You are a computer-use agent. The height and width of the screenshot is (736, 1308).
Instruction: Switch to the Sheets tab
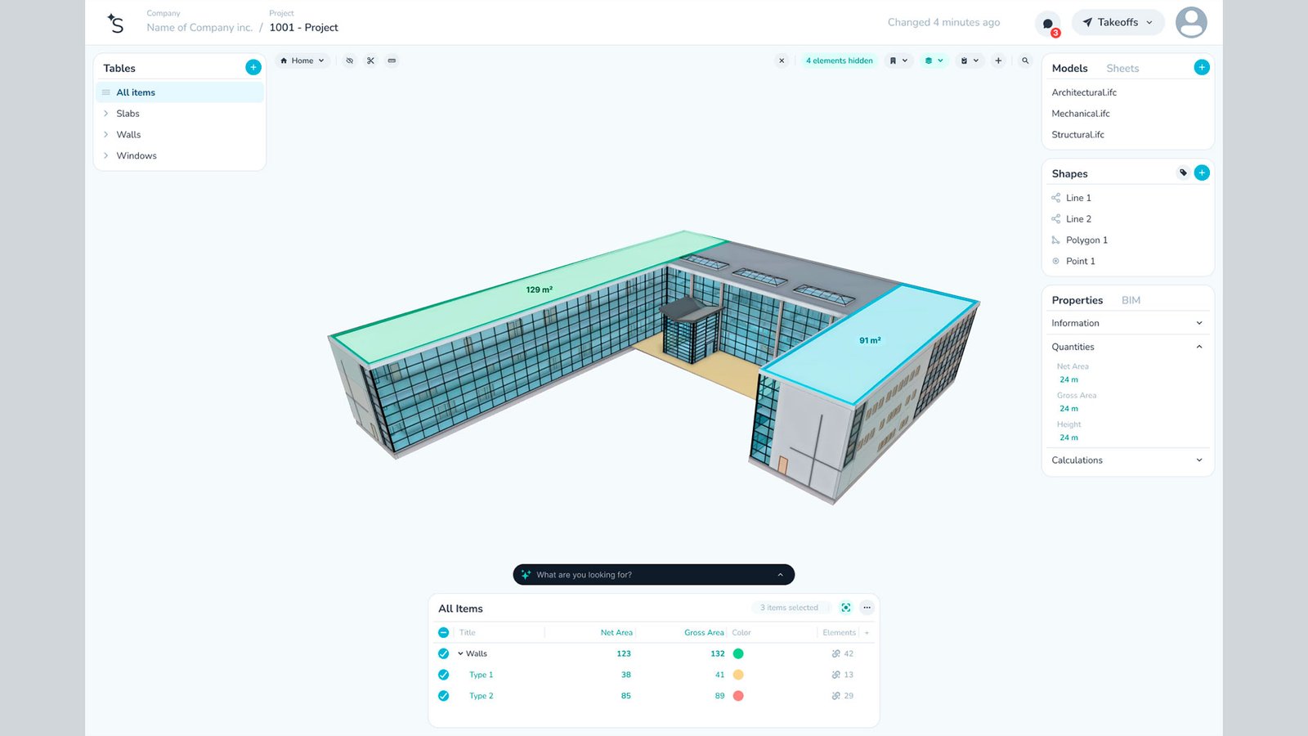(x=1122, y=69)
